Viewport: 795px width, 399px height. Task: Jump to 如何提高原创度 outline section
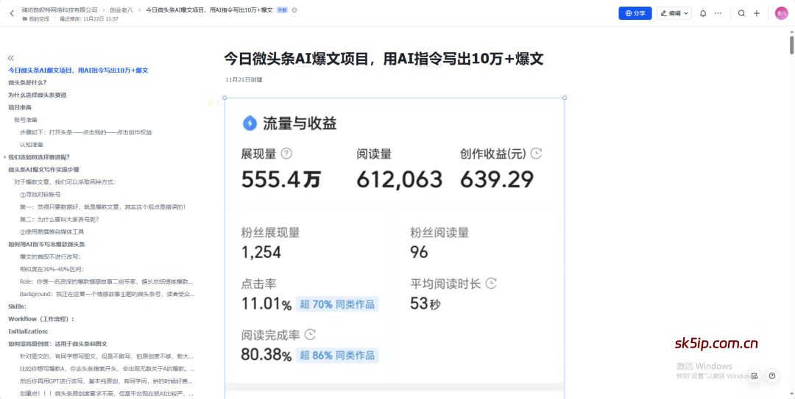[58, 343]
